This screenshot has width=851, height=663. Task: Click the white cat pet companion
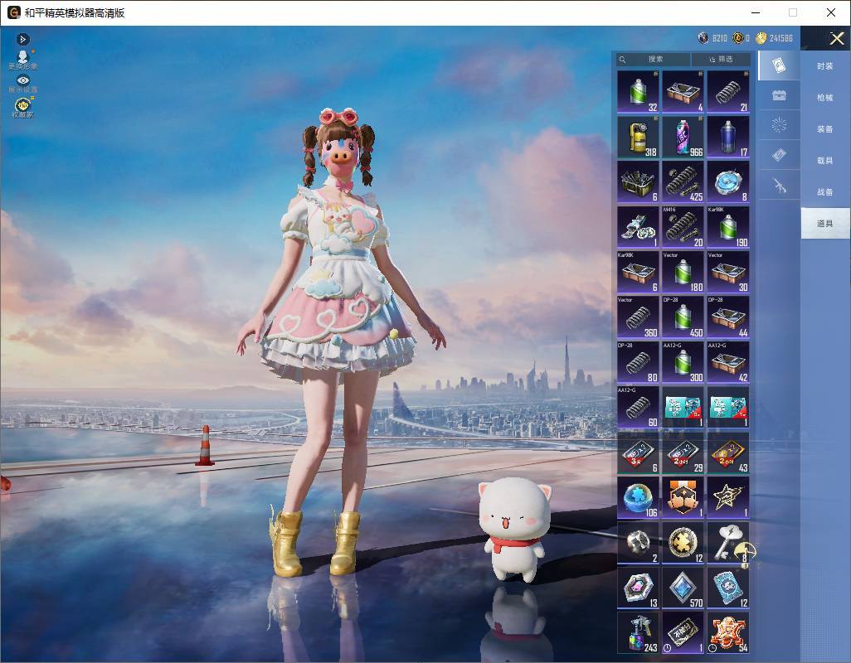514,529
